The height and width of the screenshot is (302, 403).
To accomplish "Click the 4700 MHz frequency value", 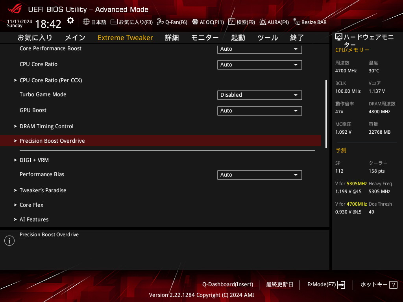I will point(346,71).
